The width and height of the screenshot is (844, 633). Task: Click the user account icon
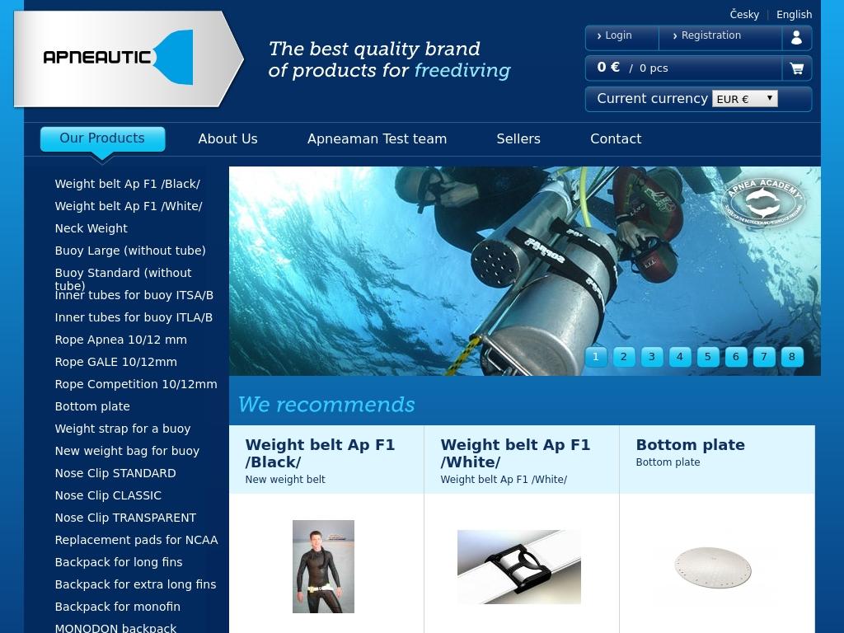(x=796, y=38)
